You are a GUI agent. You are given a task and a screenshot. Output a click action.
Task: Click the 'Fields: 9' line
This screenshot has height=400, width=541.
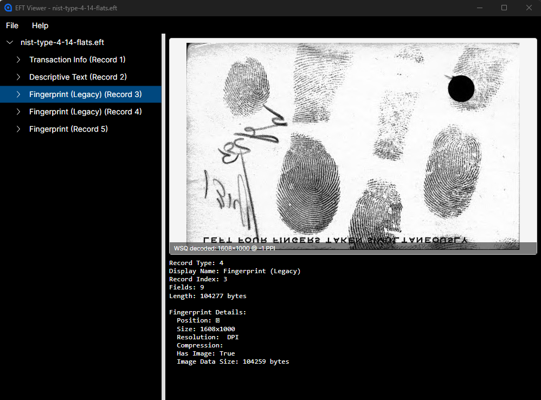(186, 287)
